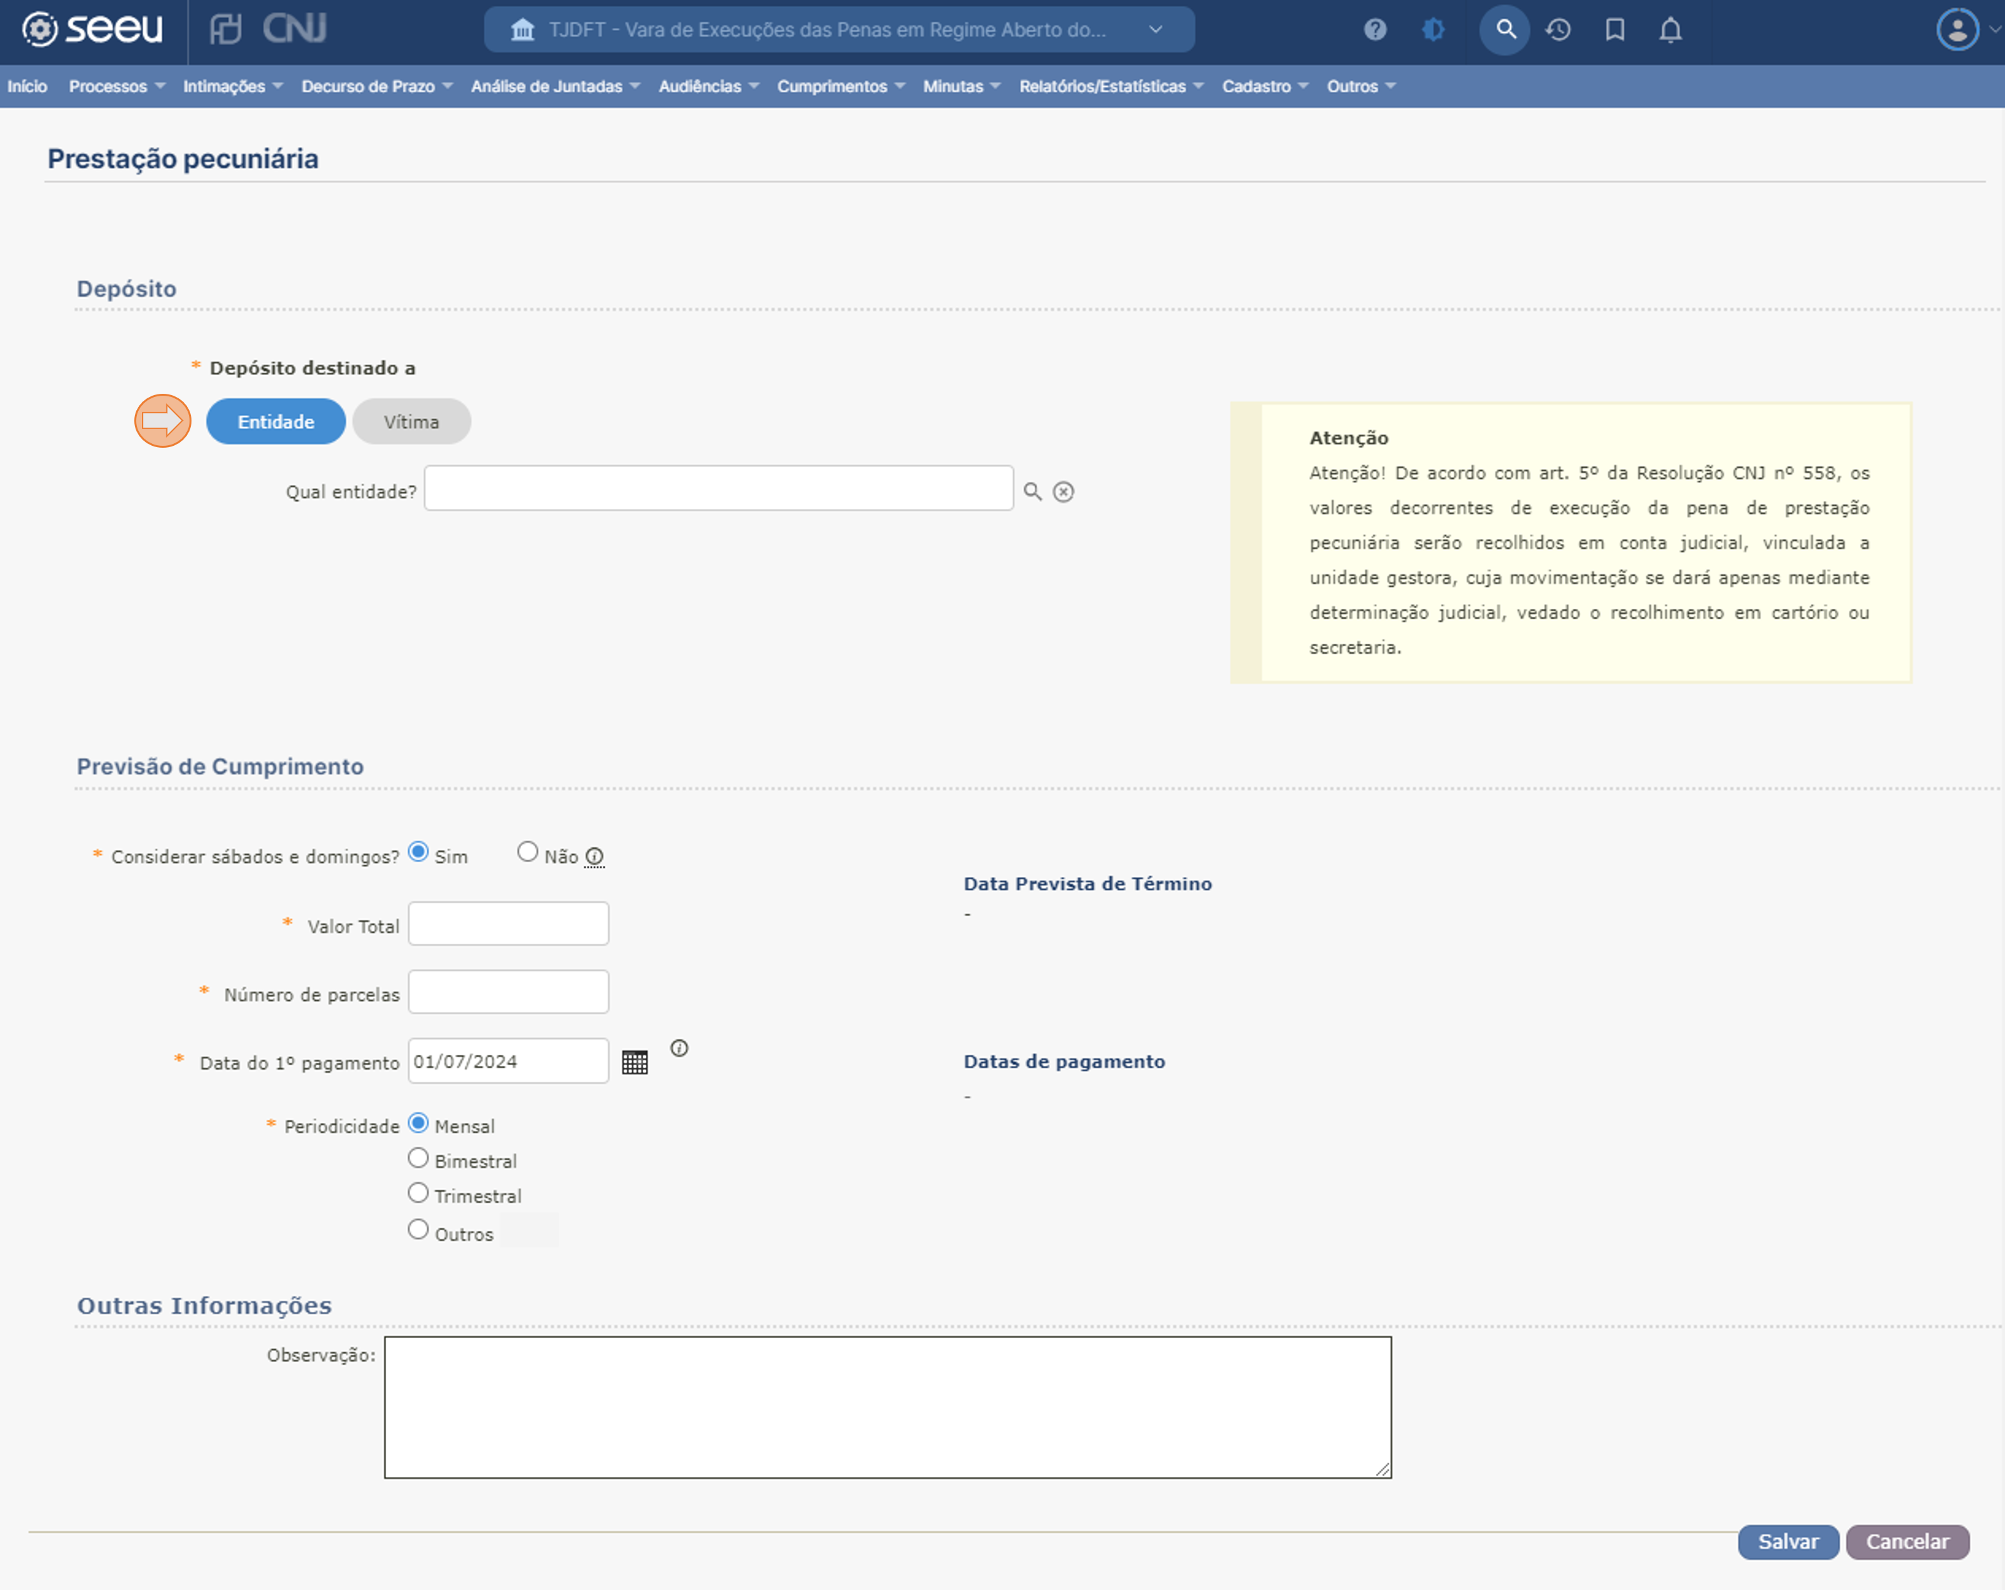Click the Prestação pecuniária heading
This screenshot has height=1590, width=2005.
coord(183,159)
